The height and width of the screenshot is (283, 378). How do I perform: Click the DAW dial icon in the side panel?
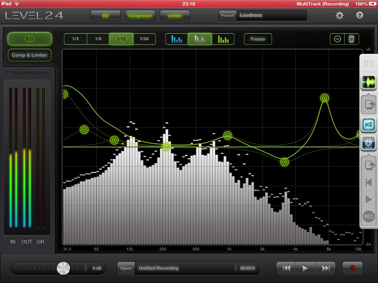pyautogui.click(x=368, y=143)
